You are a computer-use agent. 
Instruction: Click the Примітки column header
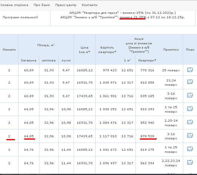pos(171,50)
